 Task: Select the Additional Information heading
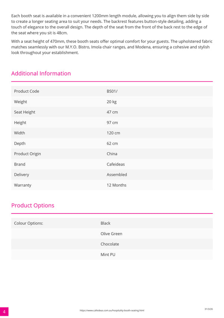click(x=41, y=73)
